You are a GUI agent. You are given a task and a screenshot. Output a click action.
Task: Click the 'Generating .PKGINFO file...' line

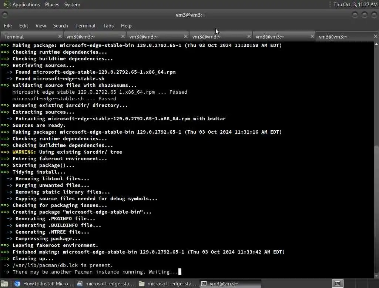pyautogui.click(x=56, y=219)
